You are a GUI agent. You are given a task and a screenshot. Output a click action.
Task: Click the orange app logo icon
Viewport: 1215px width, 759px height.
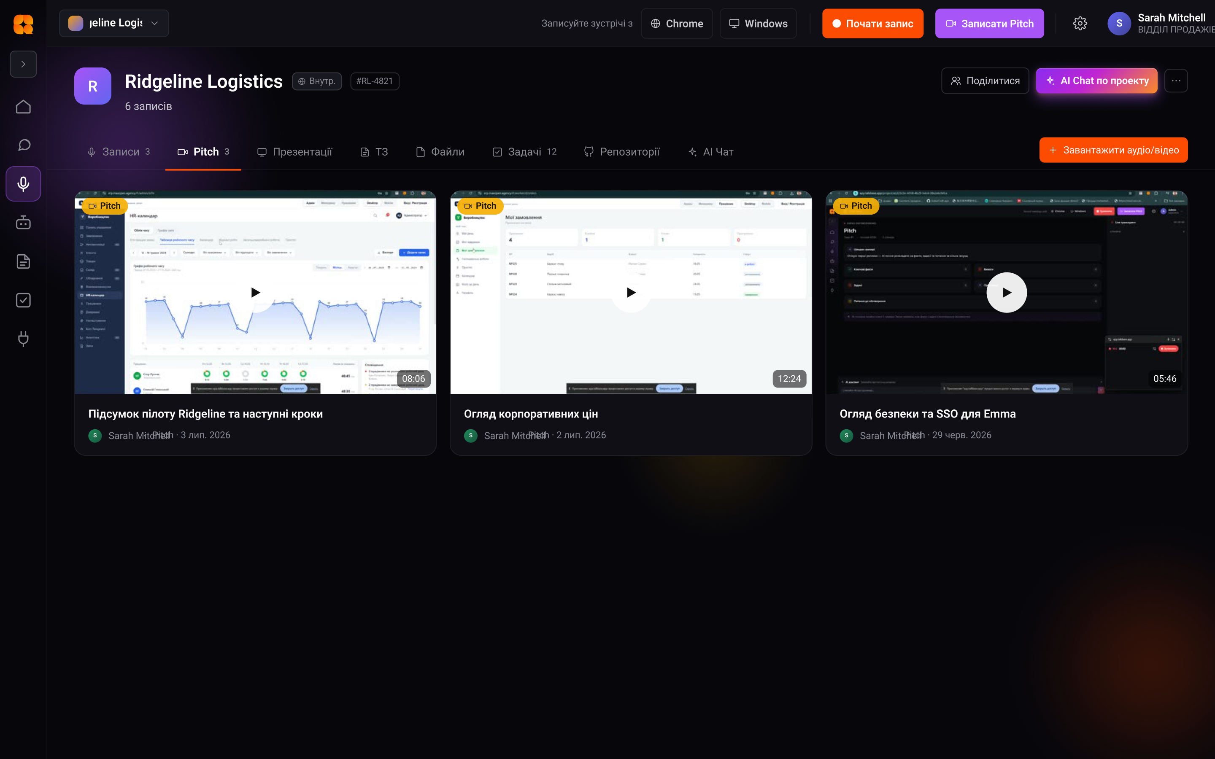[x=23, y=24]
